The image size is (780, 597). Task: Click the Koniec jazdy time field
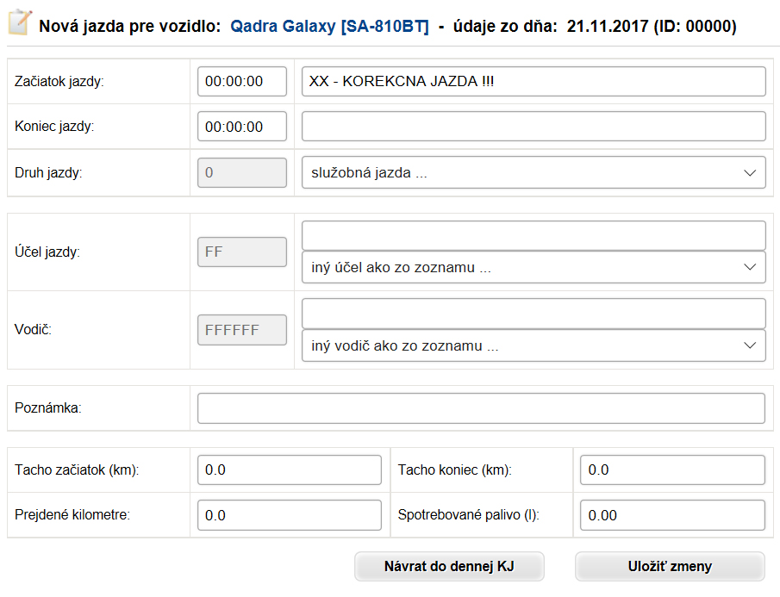[242, 127]
